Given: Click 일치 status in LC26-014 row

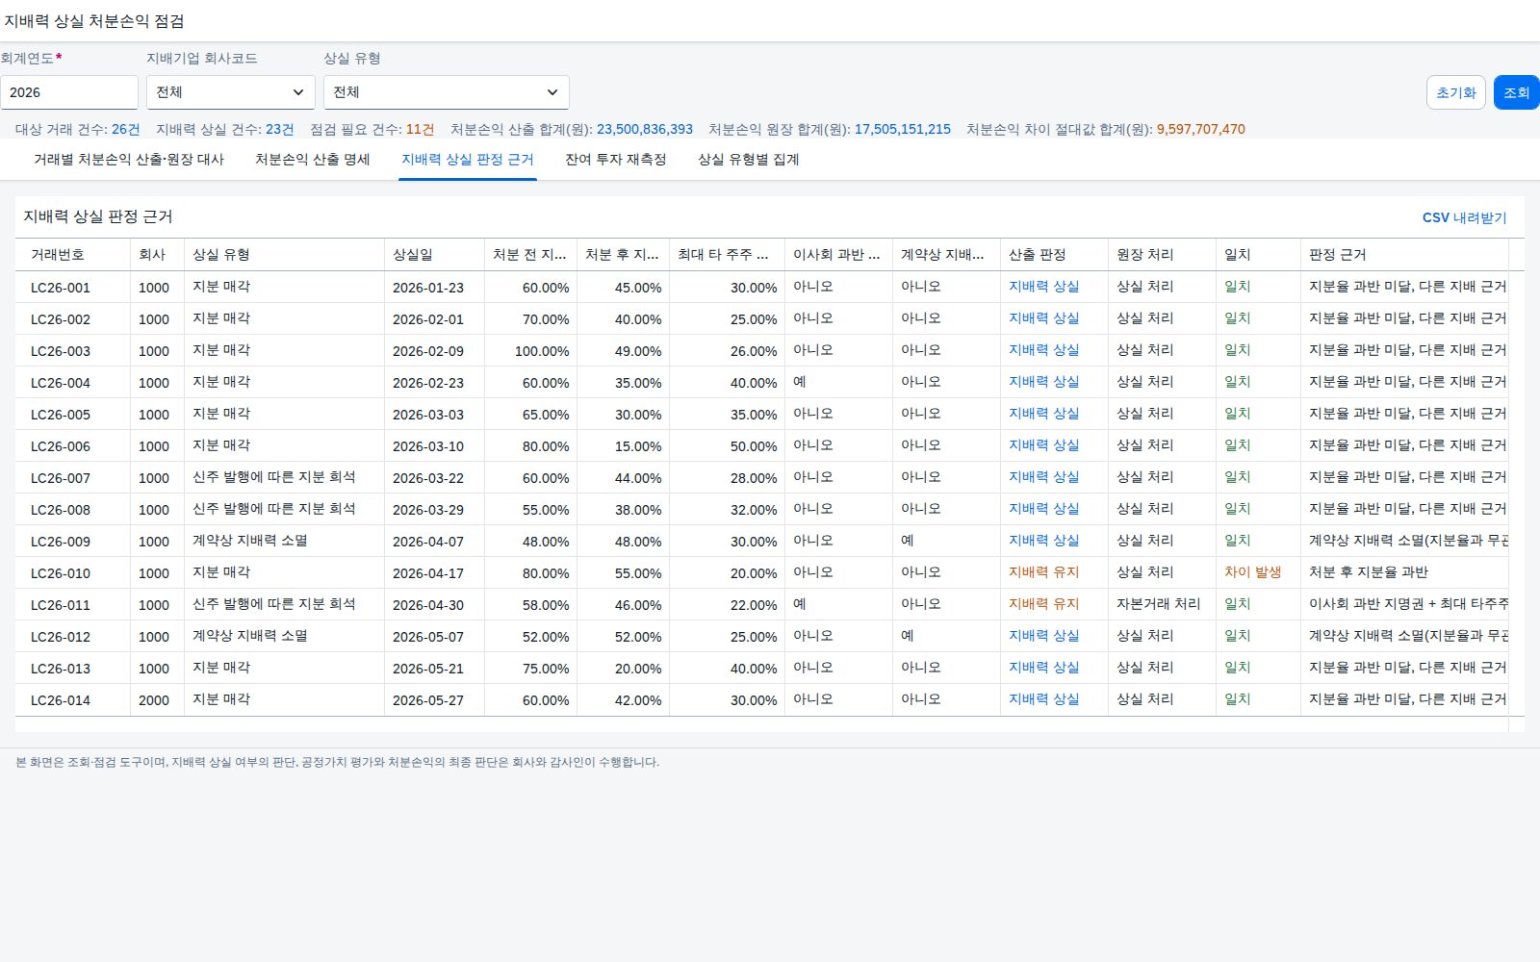Looking at the screenshot, I should click(1237, 699).
